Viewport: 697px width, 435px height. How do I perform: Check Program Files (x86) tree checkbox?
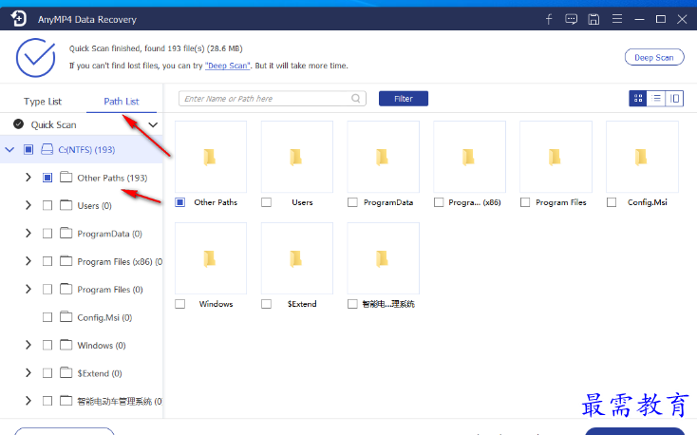[x=47, y=261]
